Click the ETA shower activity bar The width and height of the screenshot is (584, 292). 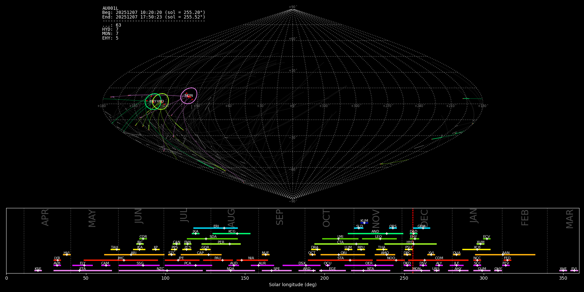pos(83,271)
